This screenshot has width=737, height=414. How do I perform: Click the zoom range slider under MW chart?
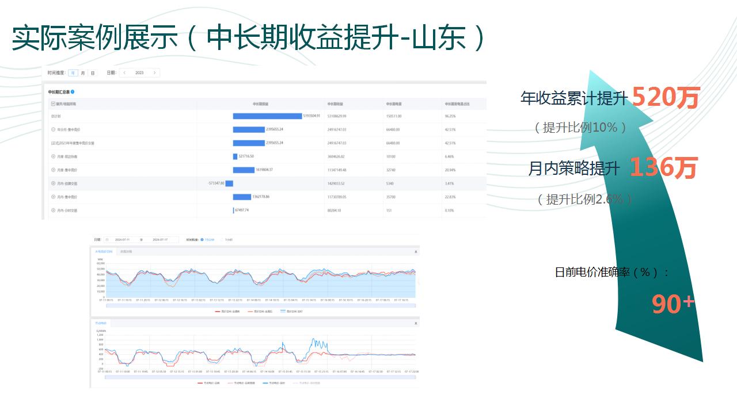tap(261, 305)
